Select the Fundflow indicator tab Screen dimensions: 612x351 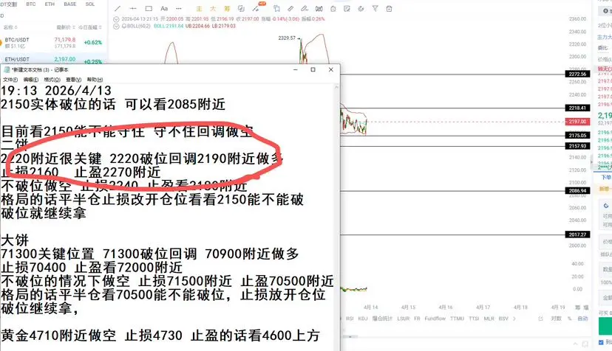(435, 319)
